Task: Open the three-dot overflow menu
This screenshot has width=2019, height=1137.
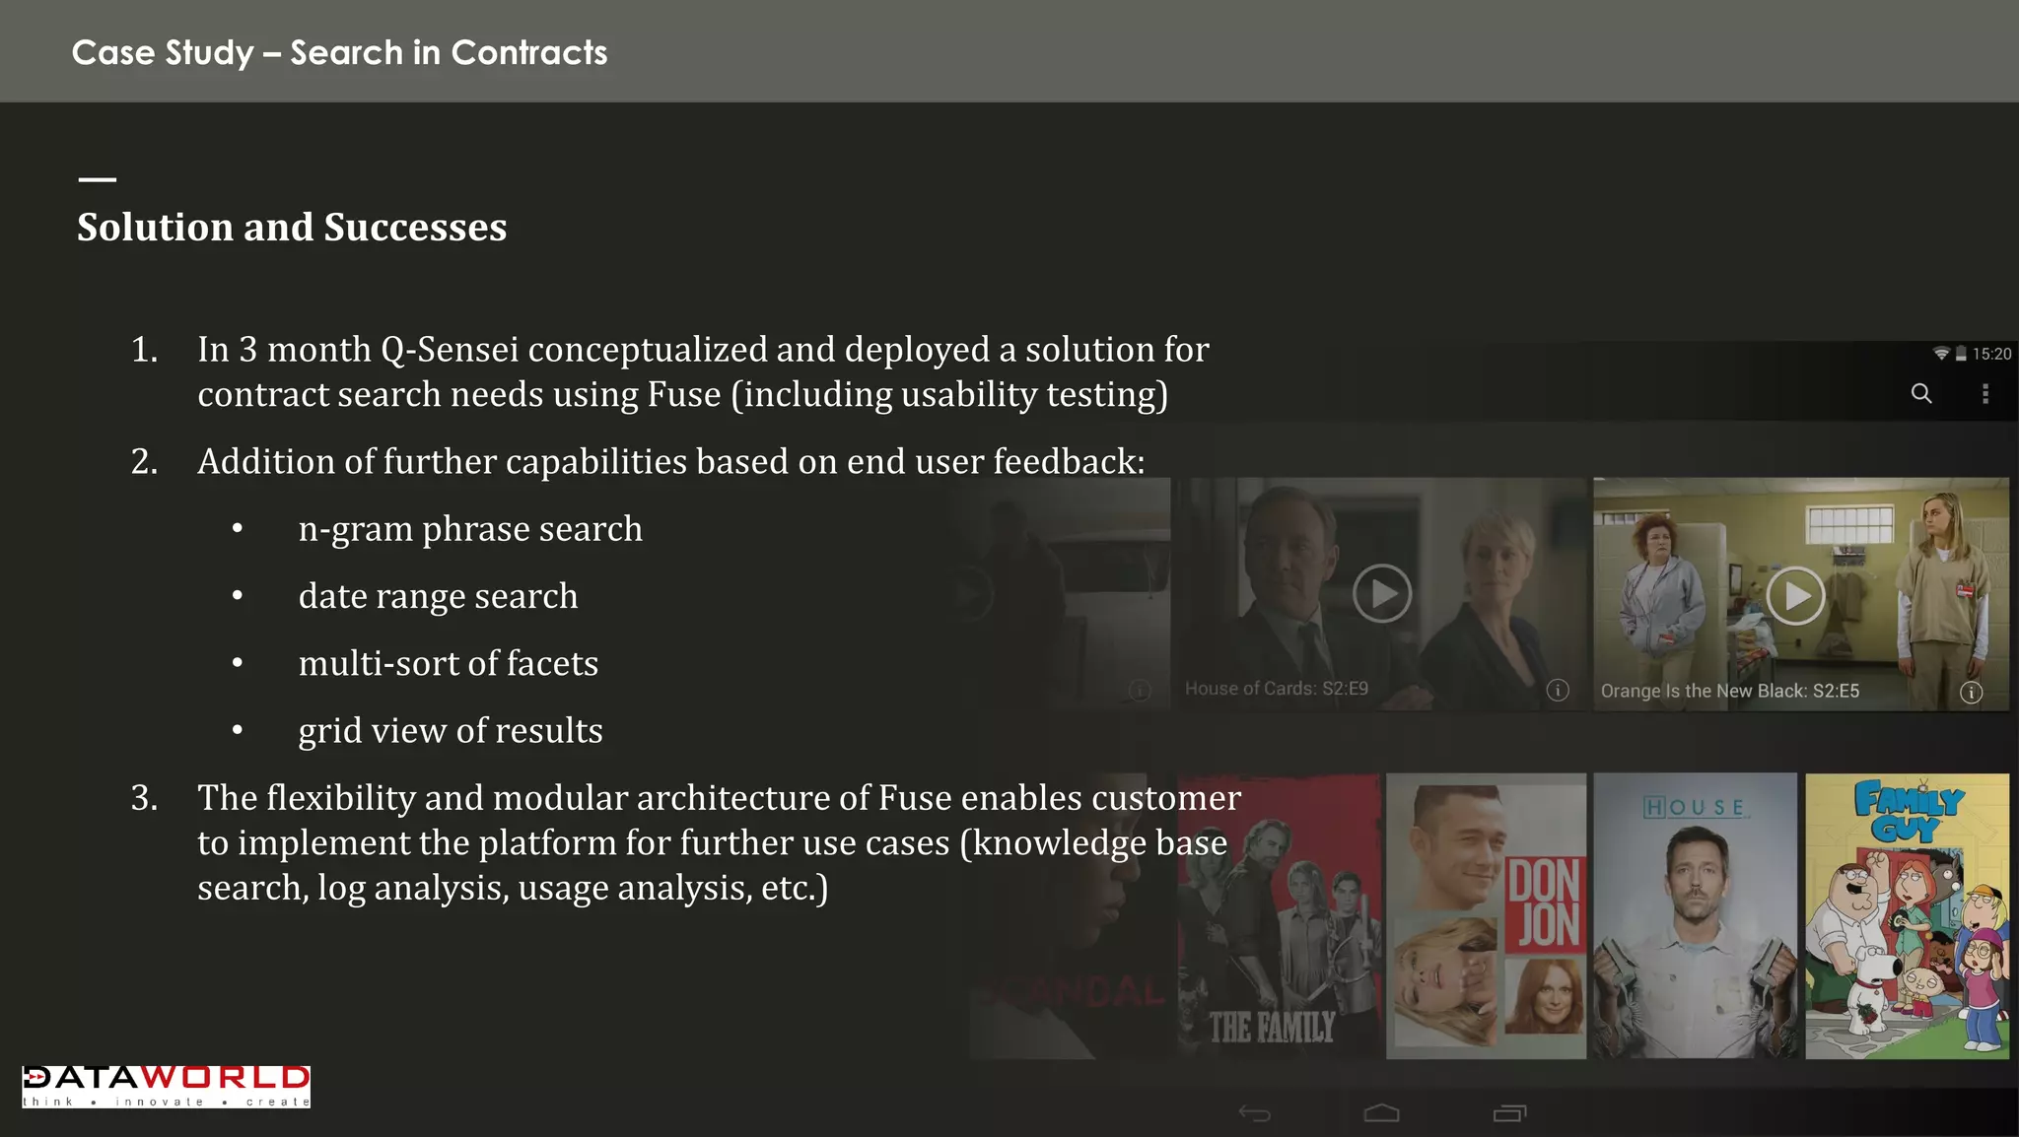Action: tap(1984, 394)
